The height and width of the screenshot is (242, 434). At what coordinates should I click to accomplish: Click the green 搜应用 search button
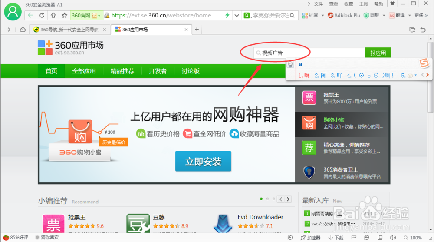pos(378,53)
